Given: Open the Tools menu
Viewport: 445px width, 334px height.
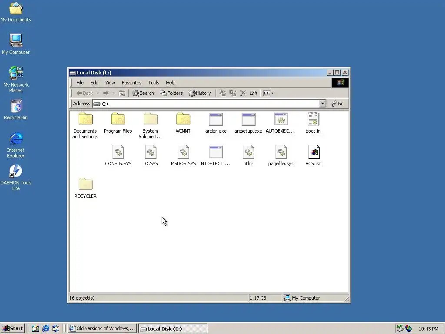Looking at the screenshot, I should click(154, 83).
